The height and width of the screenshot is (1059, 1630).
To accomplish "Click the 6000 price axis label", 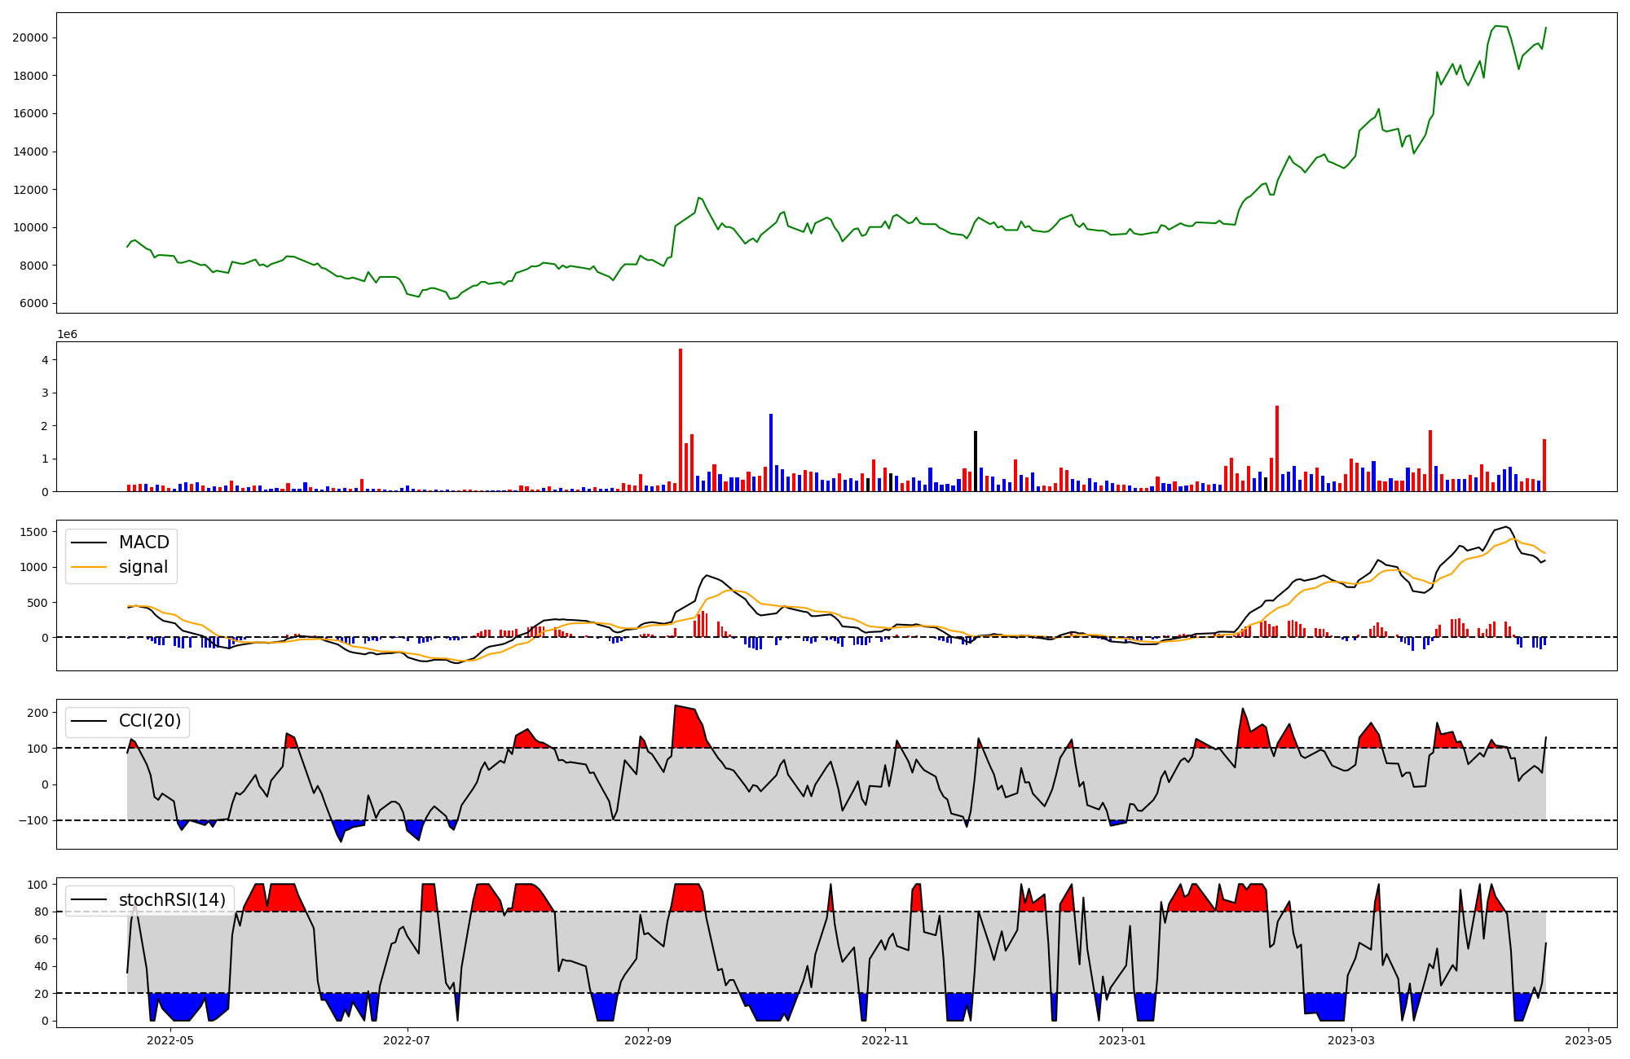I will [33, 303].
